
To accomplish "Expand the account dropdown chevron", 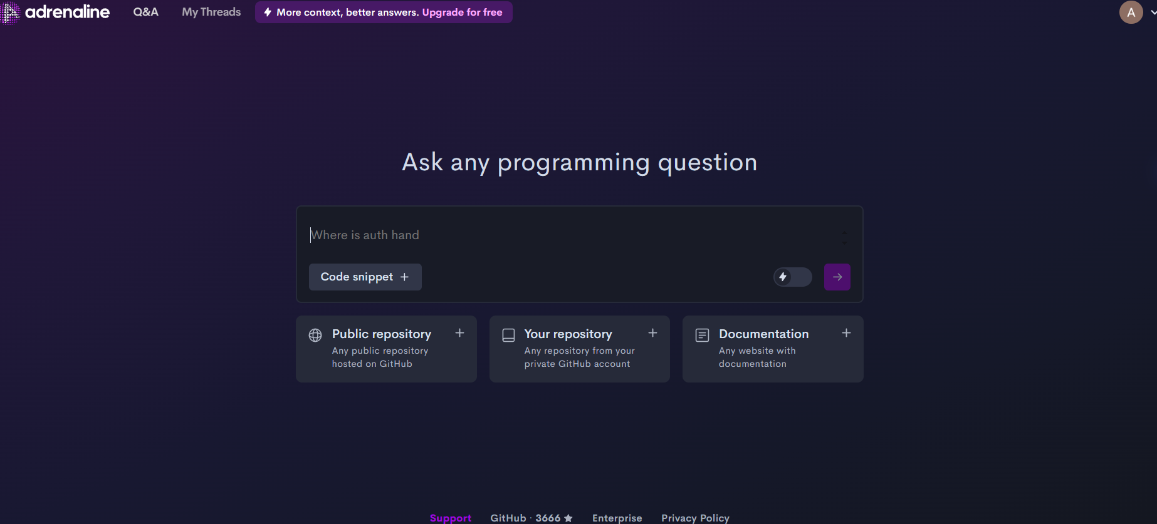I will pos(1153,13).
